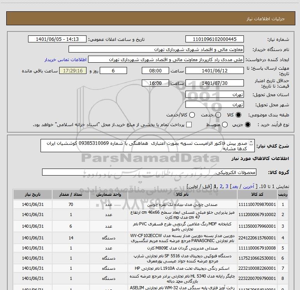Click item code 1112000067910002
This screenshot has height=290, width=300.
point(257,215)
